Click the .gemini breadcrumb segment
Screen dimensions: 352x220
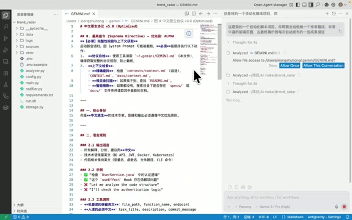tap(114, 21)
